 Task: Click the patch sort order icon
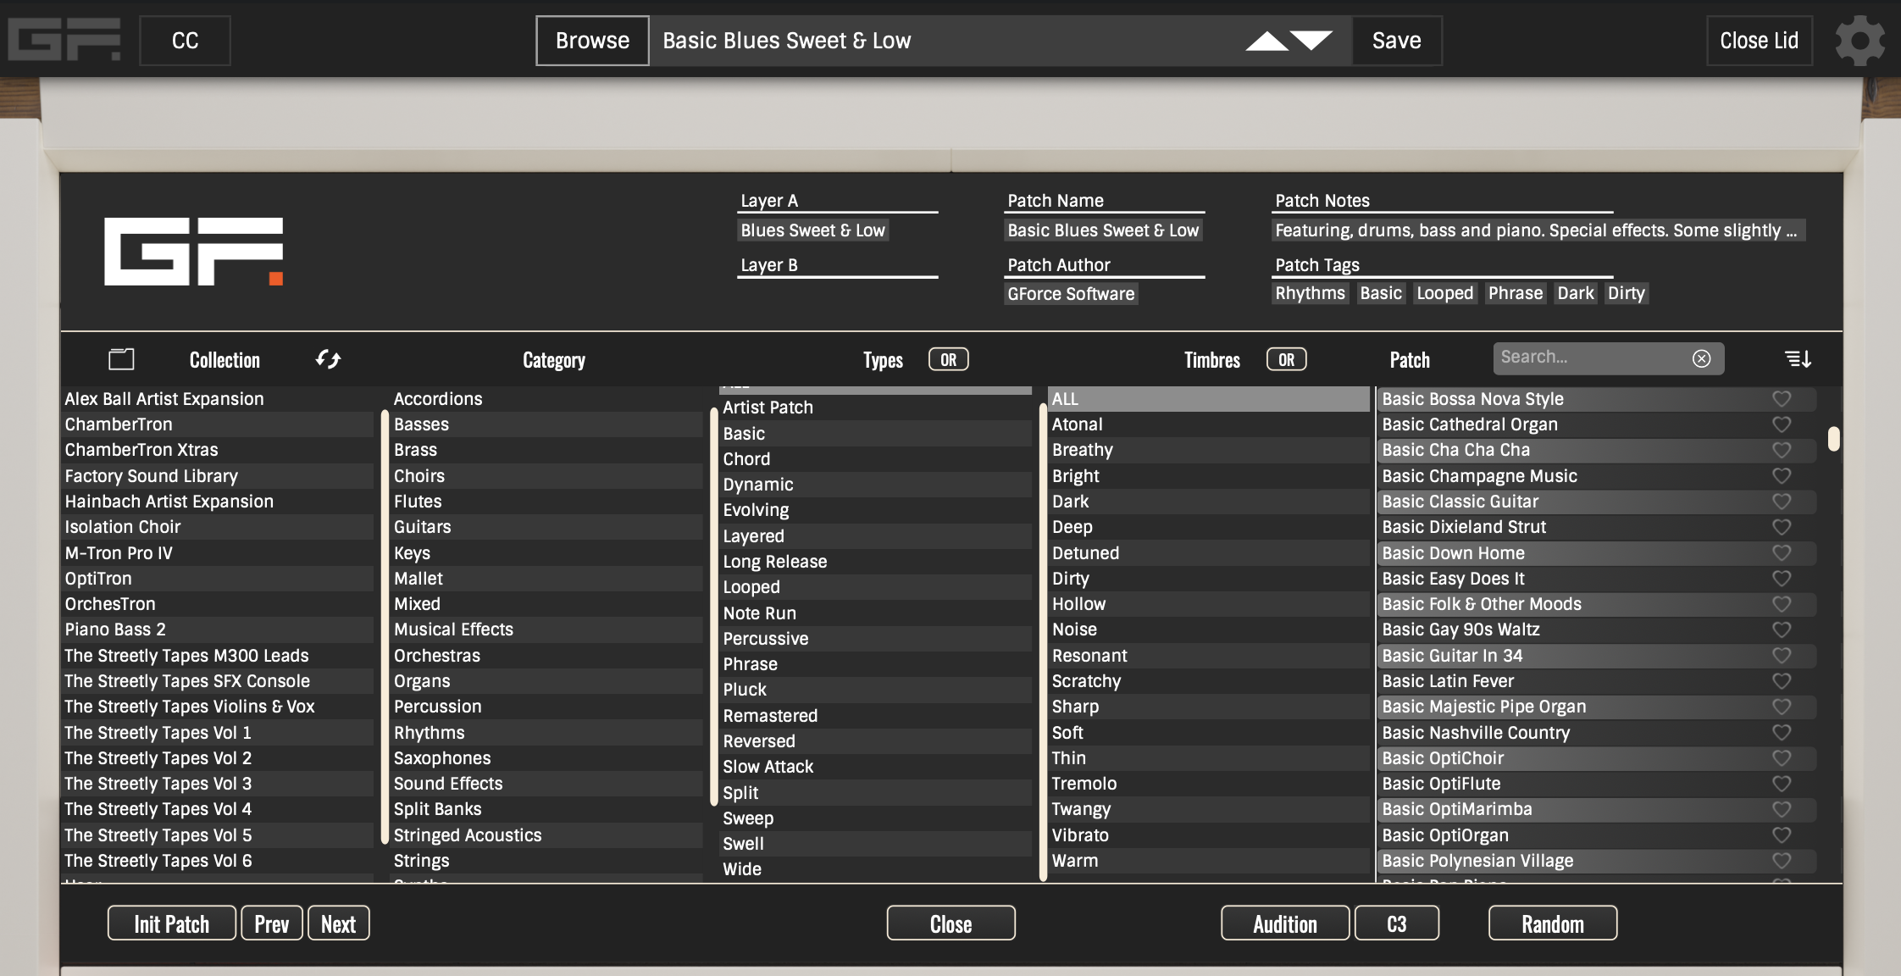[x=1798, y=359]
